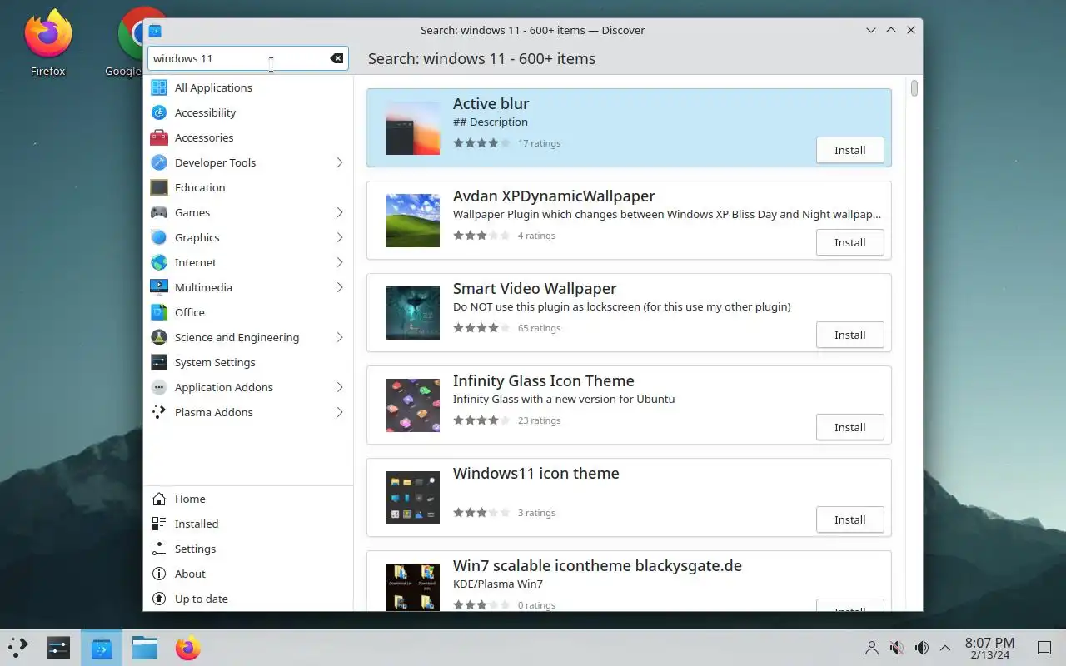Click the Science and Engineering flask icon
This screenshot has width=1066, height=666.
[159, 337]
